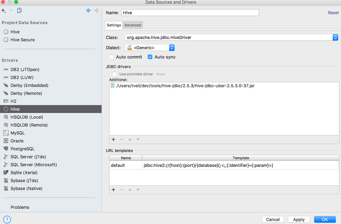
Task: Navigate back with the blue left arrow
Action: click(88, 11)
